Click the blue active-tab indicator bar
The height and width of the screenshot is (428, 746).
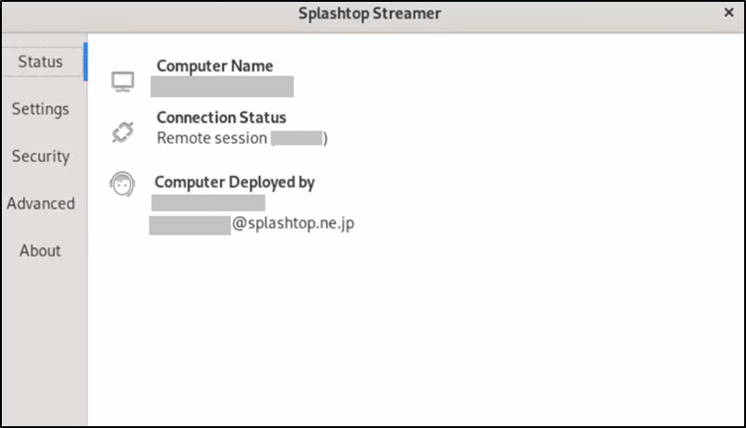tap(85, 62)
